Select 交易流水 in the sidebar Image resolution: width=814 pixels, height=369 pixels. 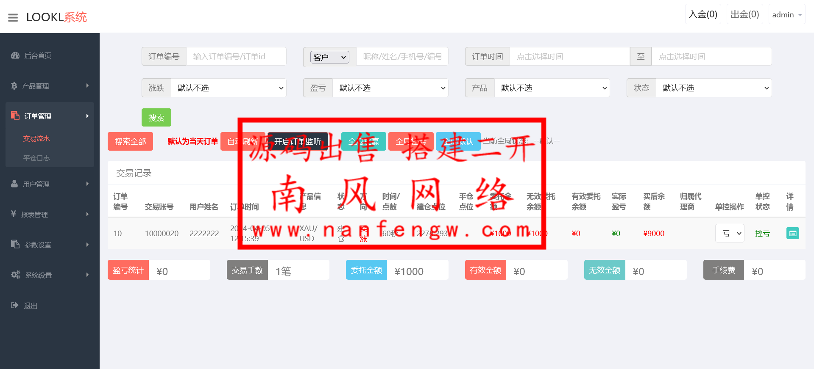click(x=36, y=138)
